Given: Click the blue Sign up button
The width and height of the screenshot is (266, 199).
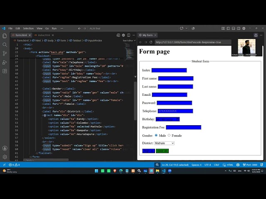Looking at the screenshot, I should click(x=149, y=151).
